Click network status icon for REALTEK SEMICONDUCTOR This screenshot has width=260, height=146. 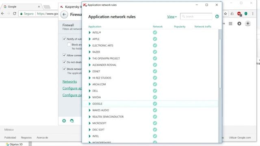[x=155, y=116]
